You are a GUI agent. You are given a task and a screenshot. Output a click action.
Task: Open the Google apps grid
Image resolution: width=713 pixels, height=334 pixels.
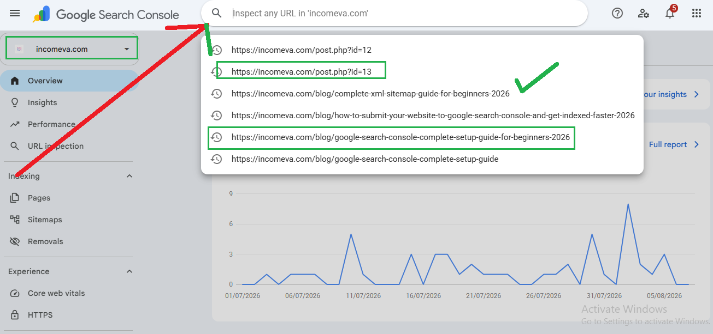tap(697, 14)
